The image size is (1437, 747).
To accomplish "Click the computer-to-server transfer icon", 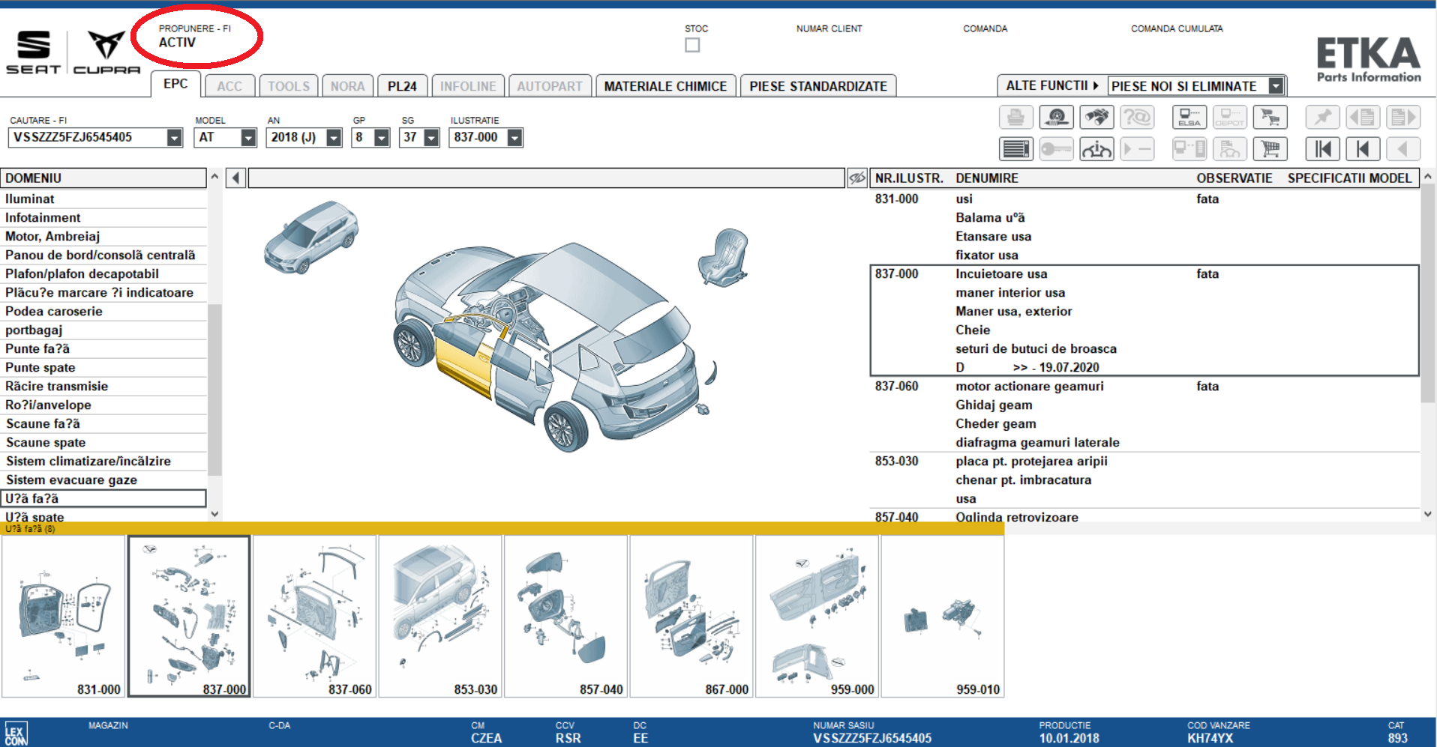I will pos(1189,149).
